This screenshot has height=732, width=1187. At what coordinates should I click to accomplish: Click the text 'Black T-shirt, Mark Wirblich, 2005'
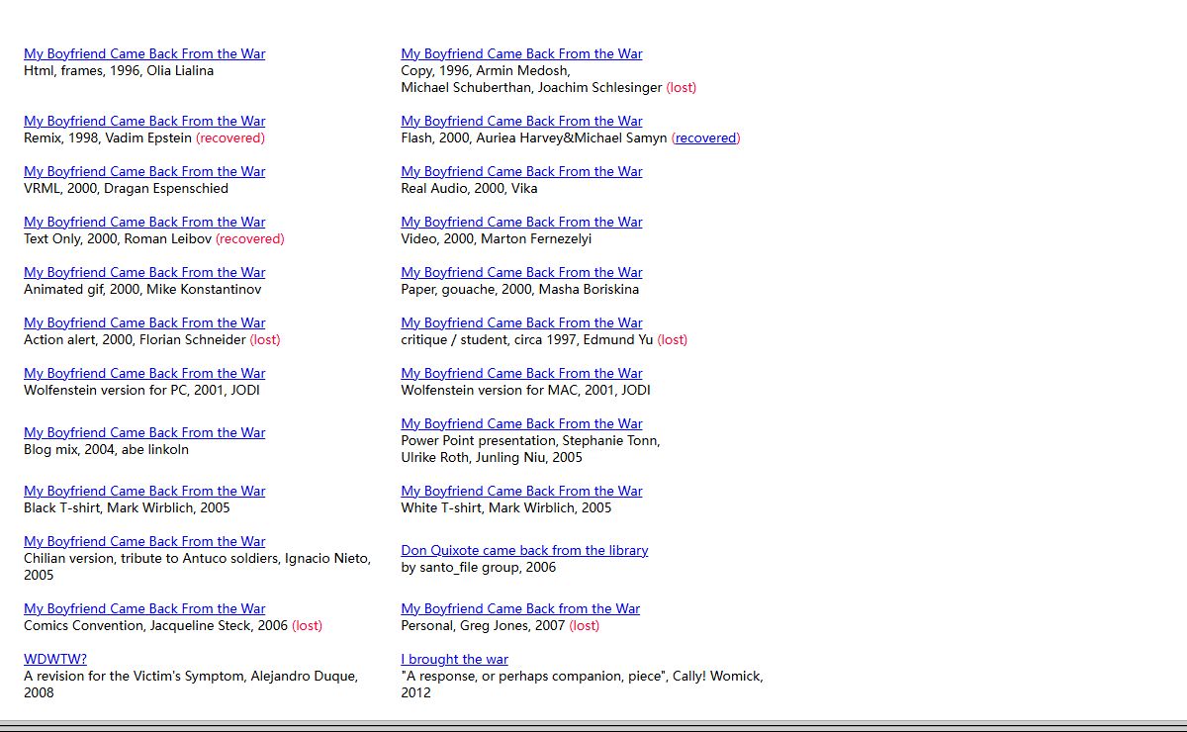click(127, 507)
